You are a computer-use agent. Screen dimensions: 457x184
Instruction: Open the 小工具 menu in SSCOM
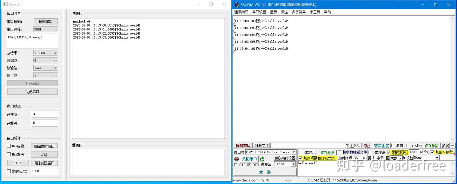click(x=314, y=12)
